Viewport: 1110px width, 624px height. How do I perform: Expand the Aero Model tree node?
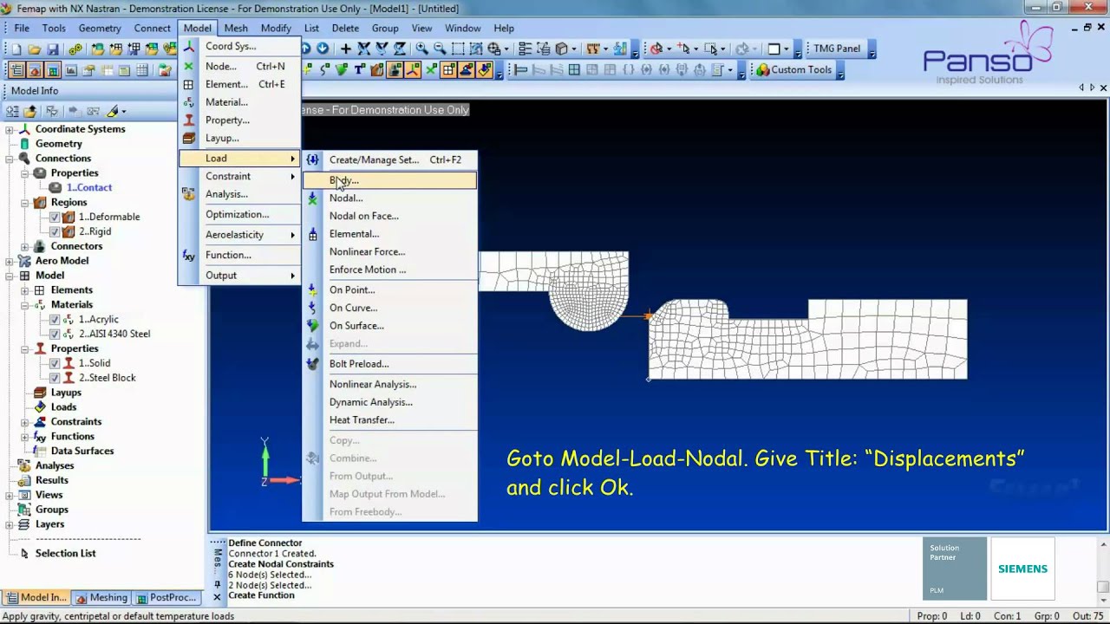tap(10, 261)
